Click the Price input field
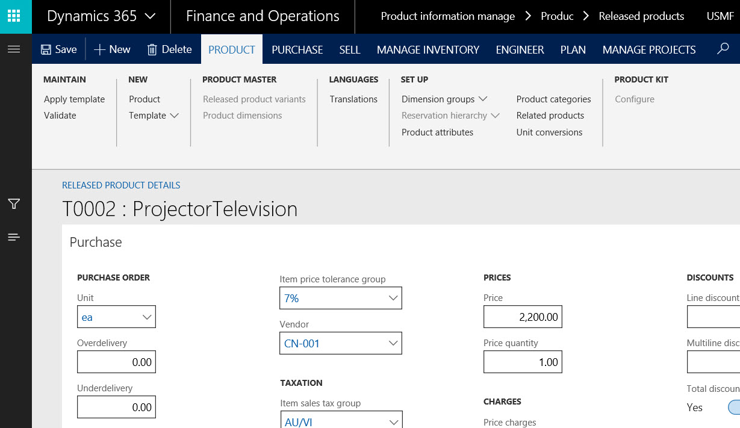The image size is (740, 428). click(523, 317)
